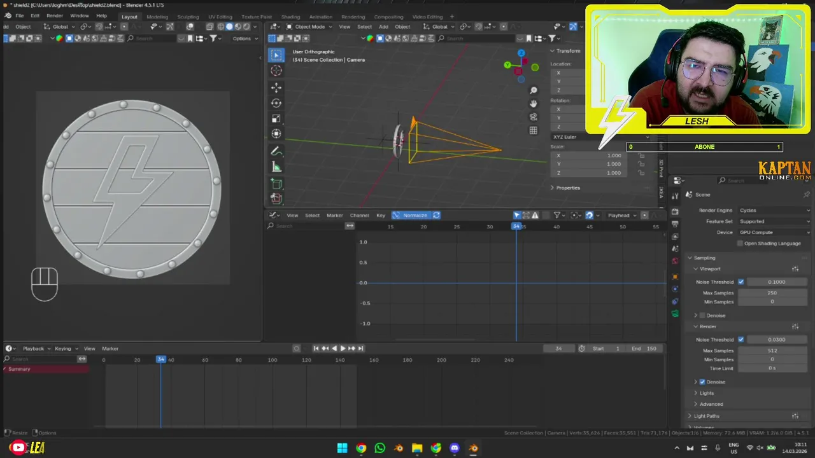The width and height of the screenshot is (815, 458).
Task: Click the current frame field 34
Action: (x=558, y=349)
